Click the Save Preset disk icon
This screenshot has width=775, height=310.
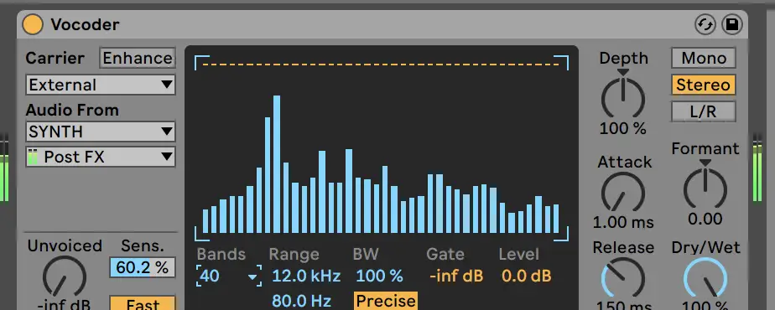(732, 24)
